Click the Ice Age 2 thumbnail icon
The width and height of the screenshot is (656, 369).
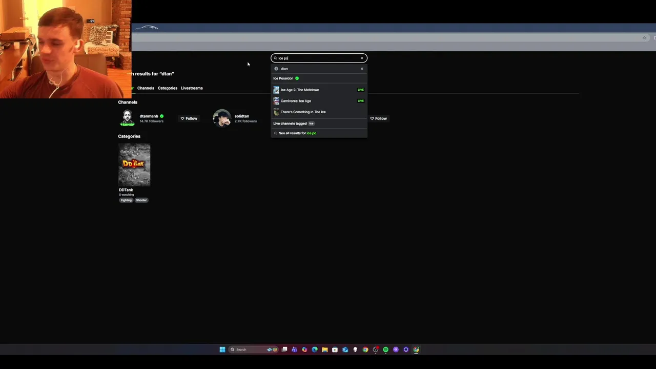tap(276, 90)
